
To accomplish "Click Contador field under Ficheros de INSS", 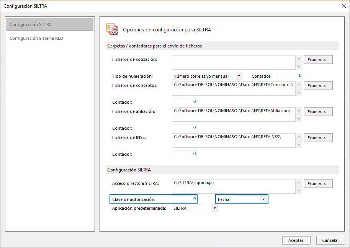I will (184, 154).
